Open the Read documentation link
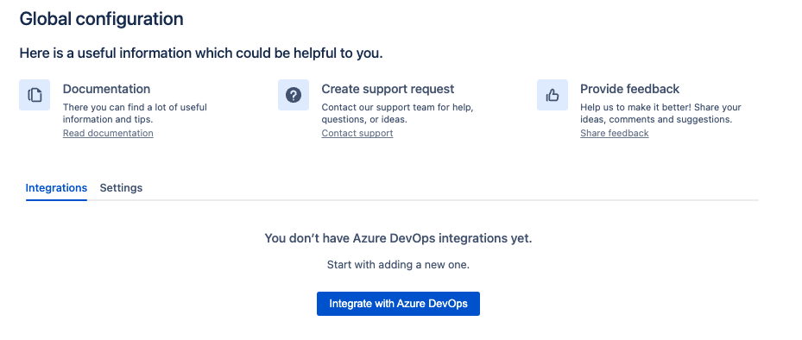The width and height of the screenshot is (802, 340). [108, 133]
